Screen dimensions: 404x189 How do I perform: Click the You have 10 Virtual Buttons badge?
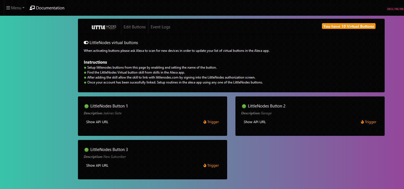(349, 26)
